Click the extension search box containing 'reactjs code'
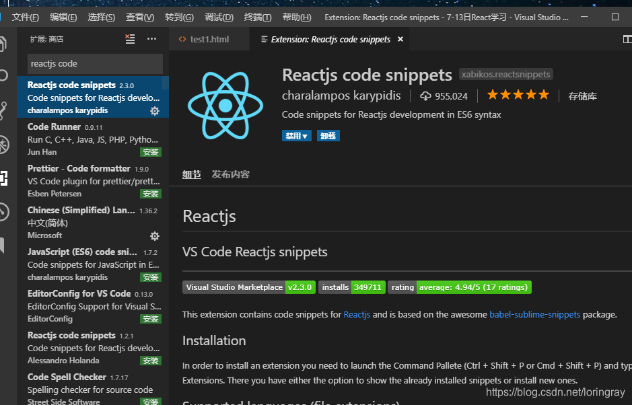 tap(95, 64)
